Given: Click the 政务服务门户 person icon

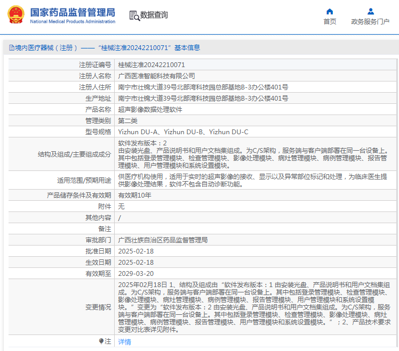Looking at the screenshot, I should [371, 11].
